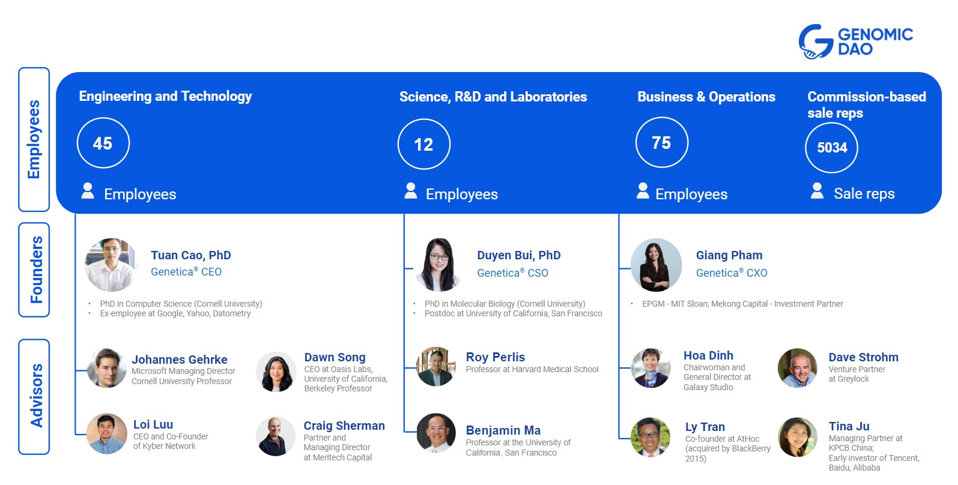Screen dimensions: 958x485
Task: Click person icon beside Sale reps label
Action: point(817,191)
